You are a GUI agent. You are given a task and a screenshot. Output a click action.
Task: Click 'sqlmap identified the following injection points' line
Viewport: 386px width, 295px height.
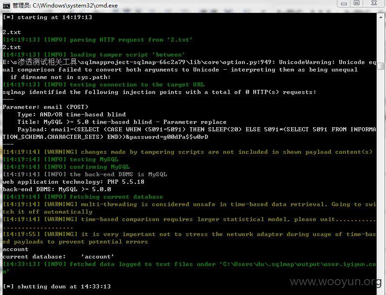(x=159, y=92)
